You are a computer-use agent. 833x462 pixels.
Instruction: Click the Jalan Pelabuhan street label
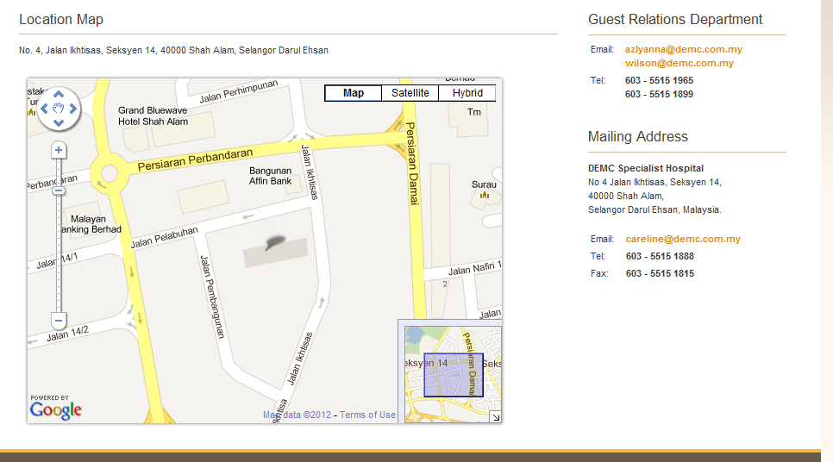tap(164, 237)
